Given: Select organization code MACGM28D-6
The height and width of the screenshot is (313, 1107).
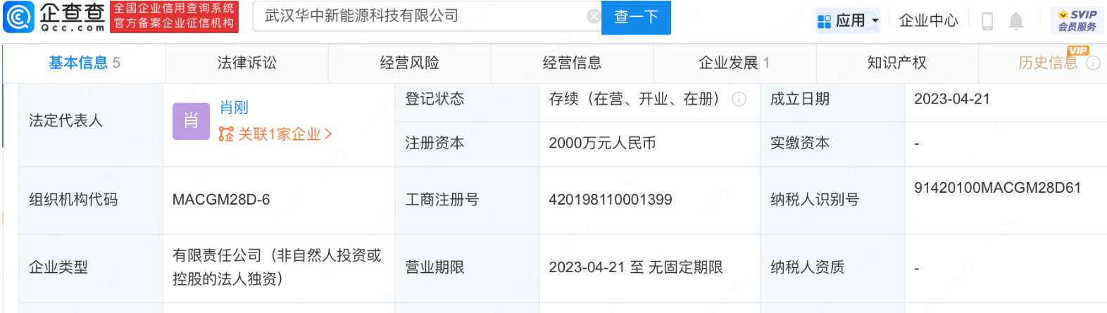Looking at the screenshot, I should pos(221,200).
